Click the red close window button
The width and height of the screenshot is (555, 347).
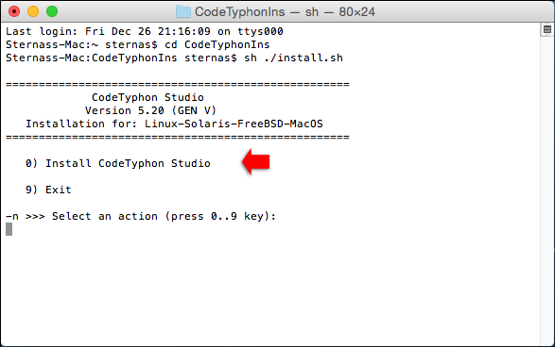[x=14, y=11]
